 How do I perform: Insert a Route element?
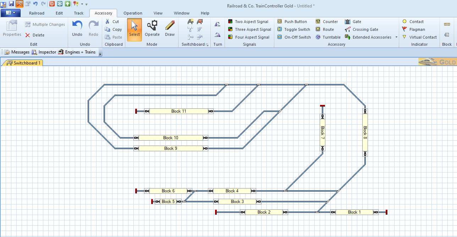click(324, 29)
